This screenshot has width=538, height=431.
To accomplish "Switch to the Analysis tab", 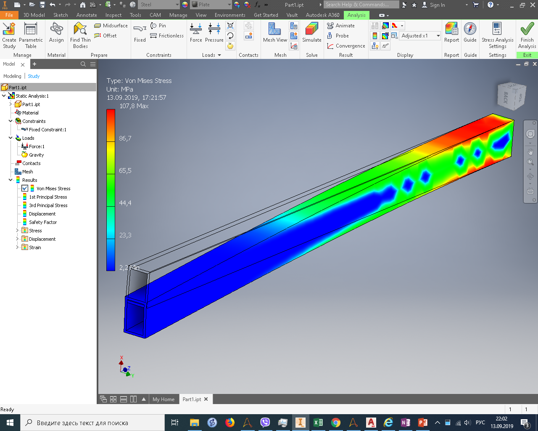I will pyautogui.click(x=356, y=15).
